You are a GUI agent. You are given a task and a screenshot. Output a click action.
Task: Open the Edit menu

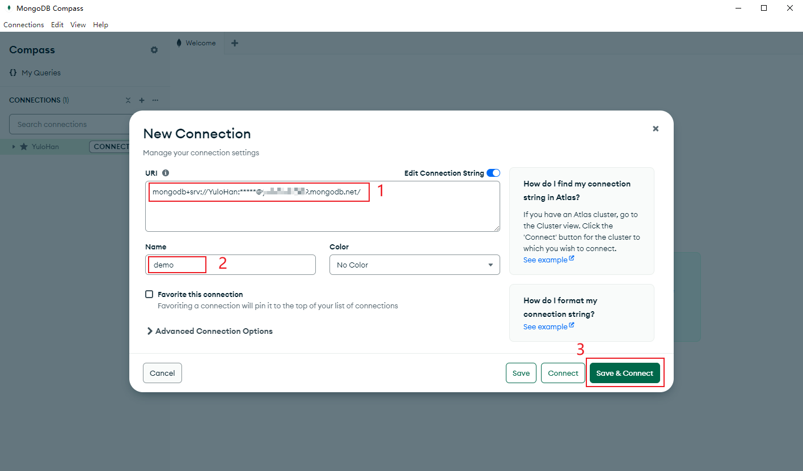57,25
